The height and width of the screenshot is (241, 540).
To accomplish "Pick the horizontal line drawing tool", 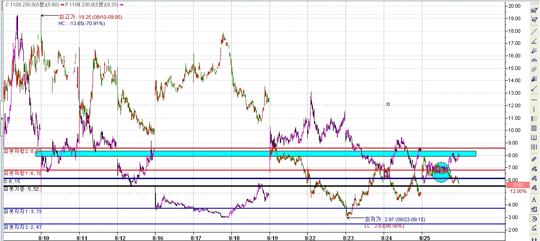I will 534,99.
